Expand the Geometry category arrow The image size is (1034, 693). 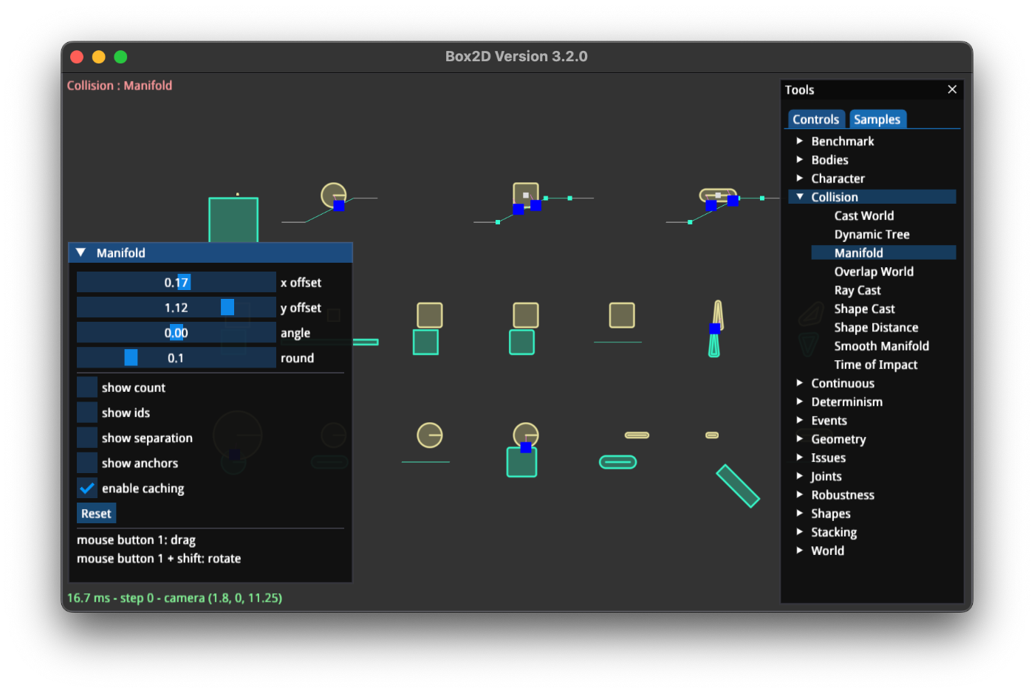click(799, 439)
